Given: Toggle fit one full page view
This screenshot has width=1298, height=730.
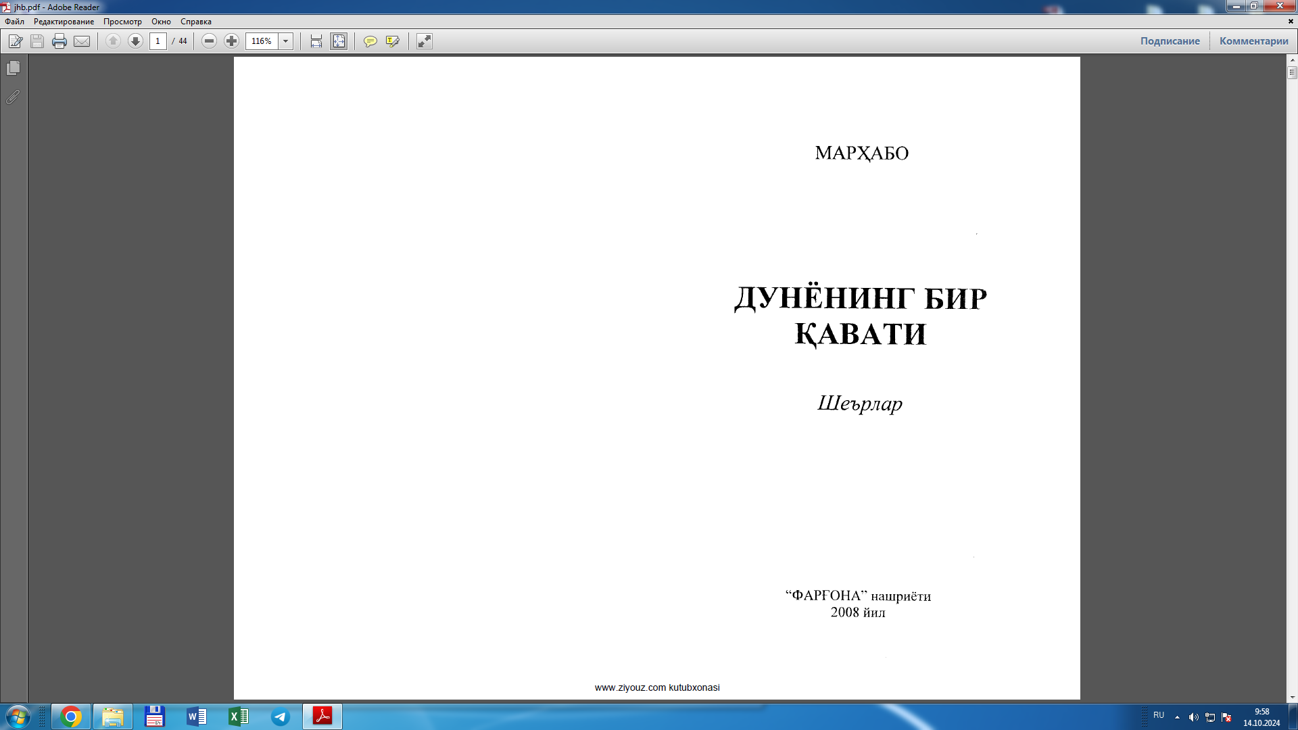Looking at the screenshot, I should coord(339,41).
